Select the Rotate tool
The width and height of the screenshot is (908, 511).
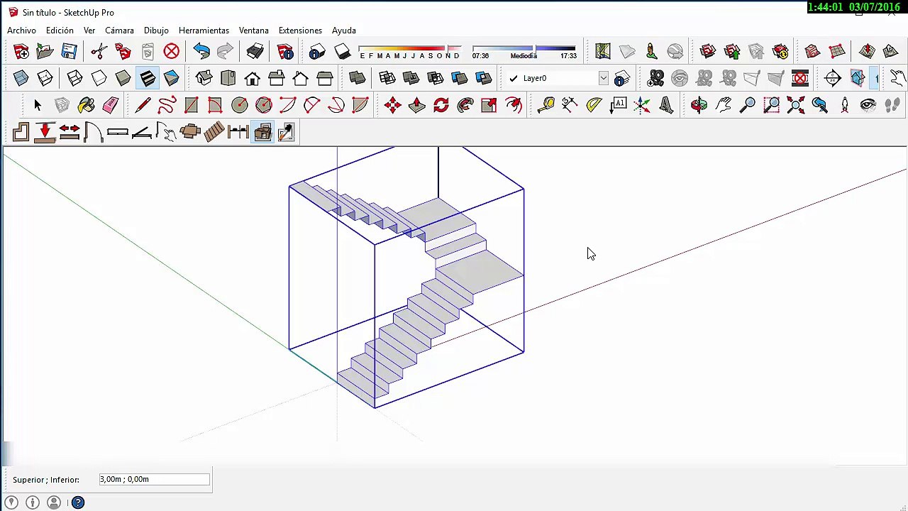(441, 105)
